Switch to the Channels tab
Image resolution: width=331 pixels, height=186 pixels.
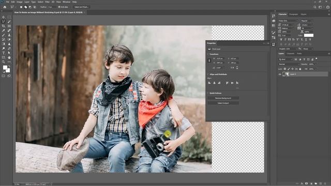290,54
